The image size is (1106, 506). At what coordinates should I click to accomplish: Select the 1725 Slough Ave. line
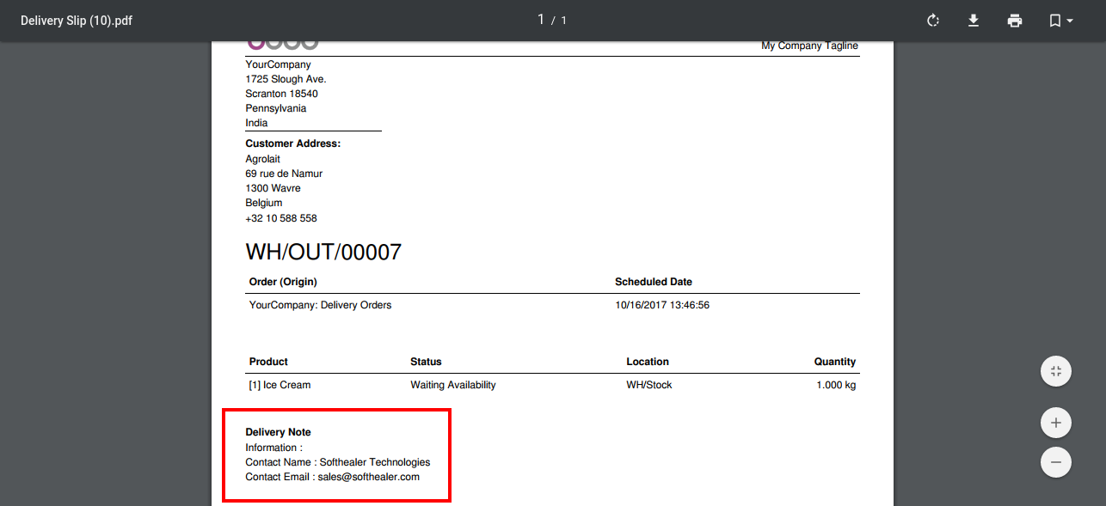[x=286, y=79]
